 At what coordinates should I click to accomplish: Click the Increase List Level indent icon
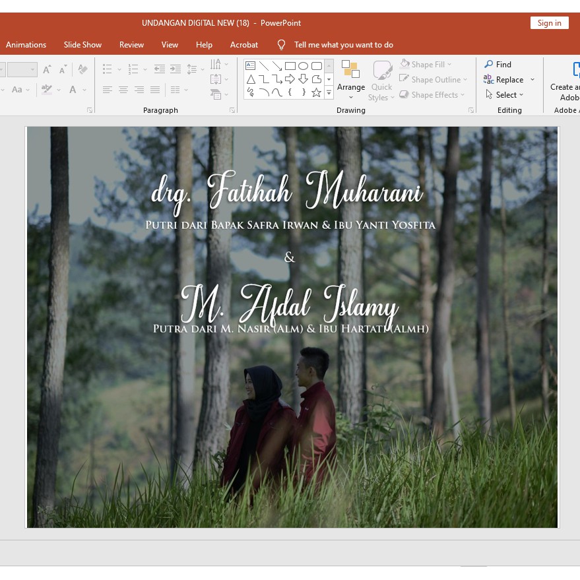point(176,69)
